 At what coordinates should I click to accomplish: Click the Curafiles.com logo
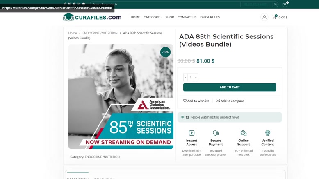[92, 17]
